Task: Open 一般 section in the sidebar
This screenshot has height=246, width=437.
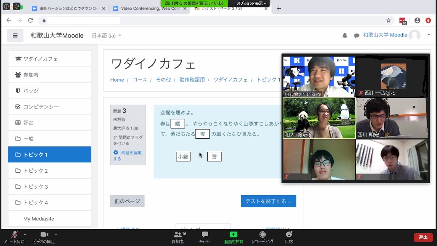Action: tap(50, 139)
